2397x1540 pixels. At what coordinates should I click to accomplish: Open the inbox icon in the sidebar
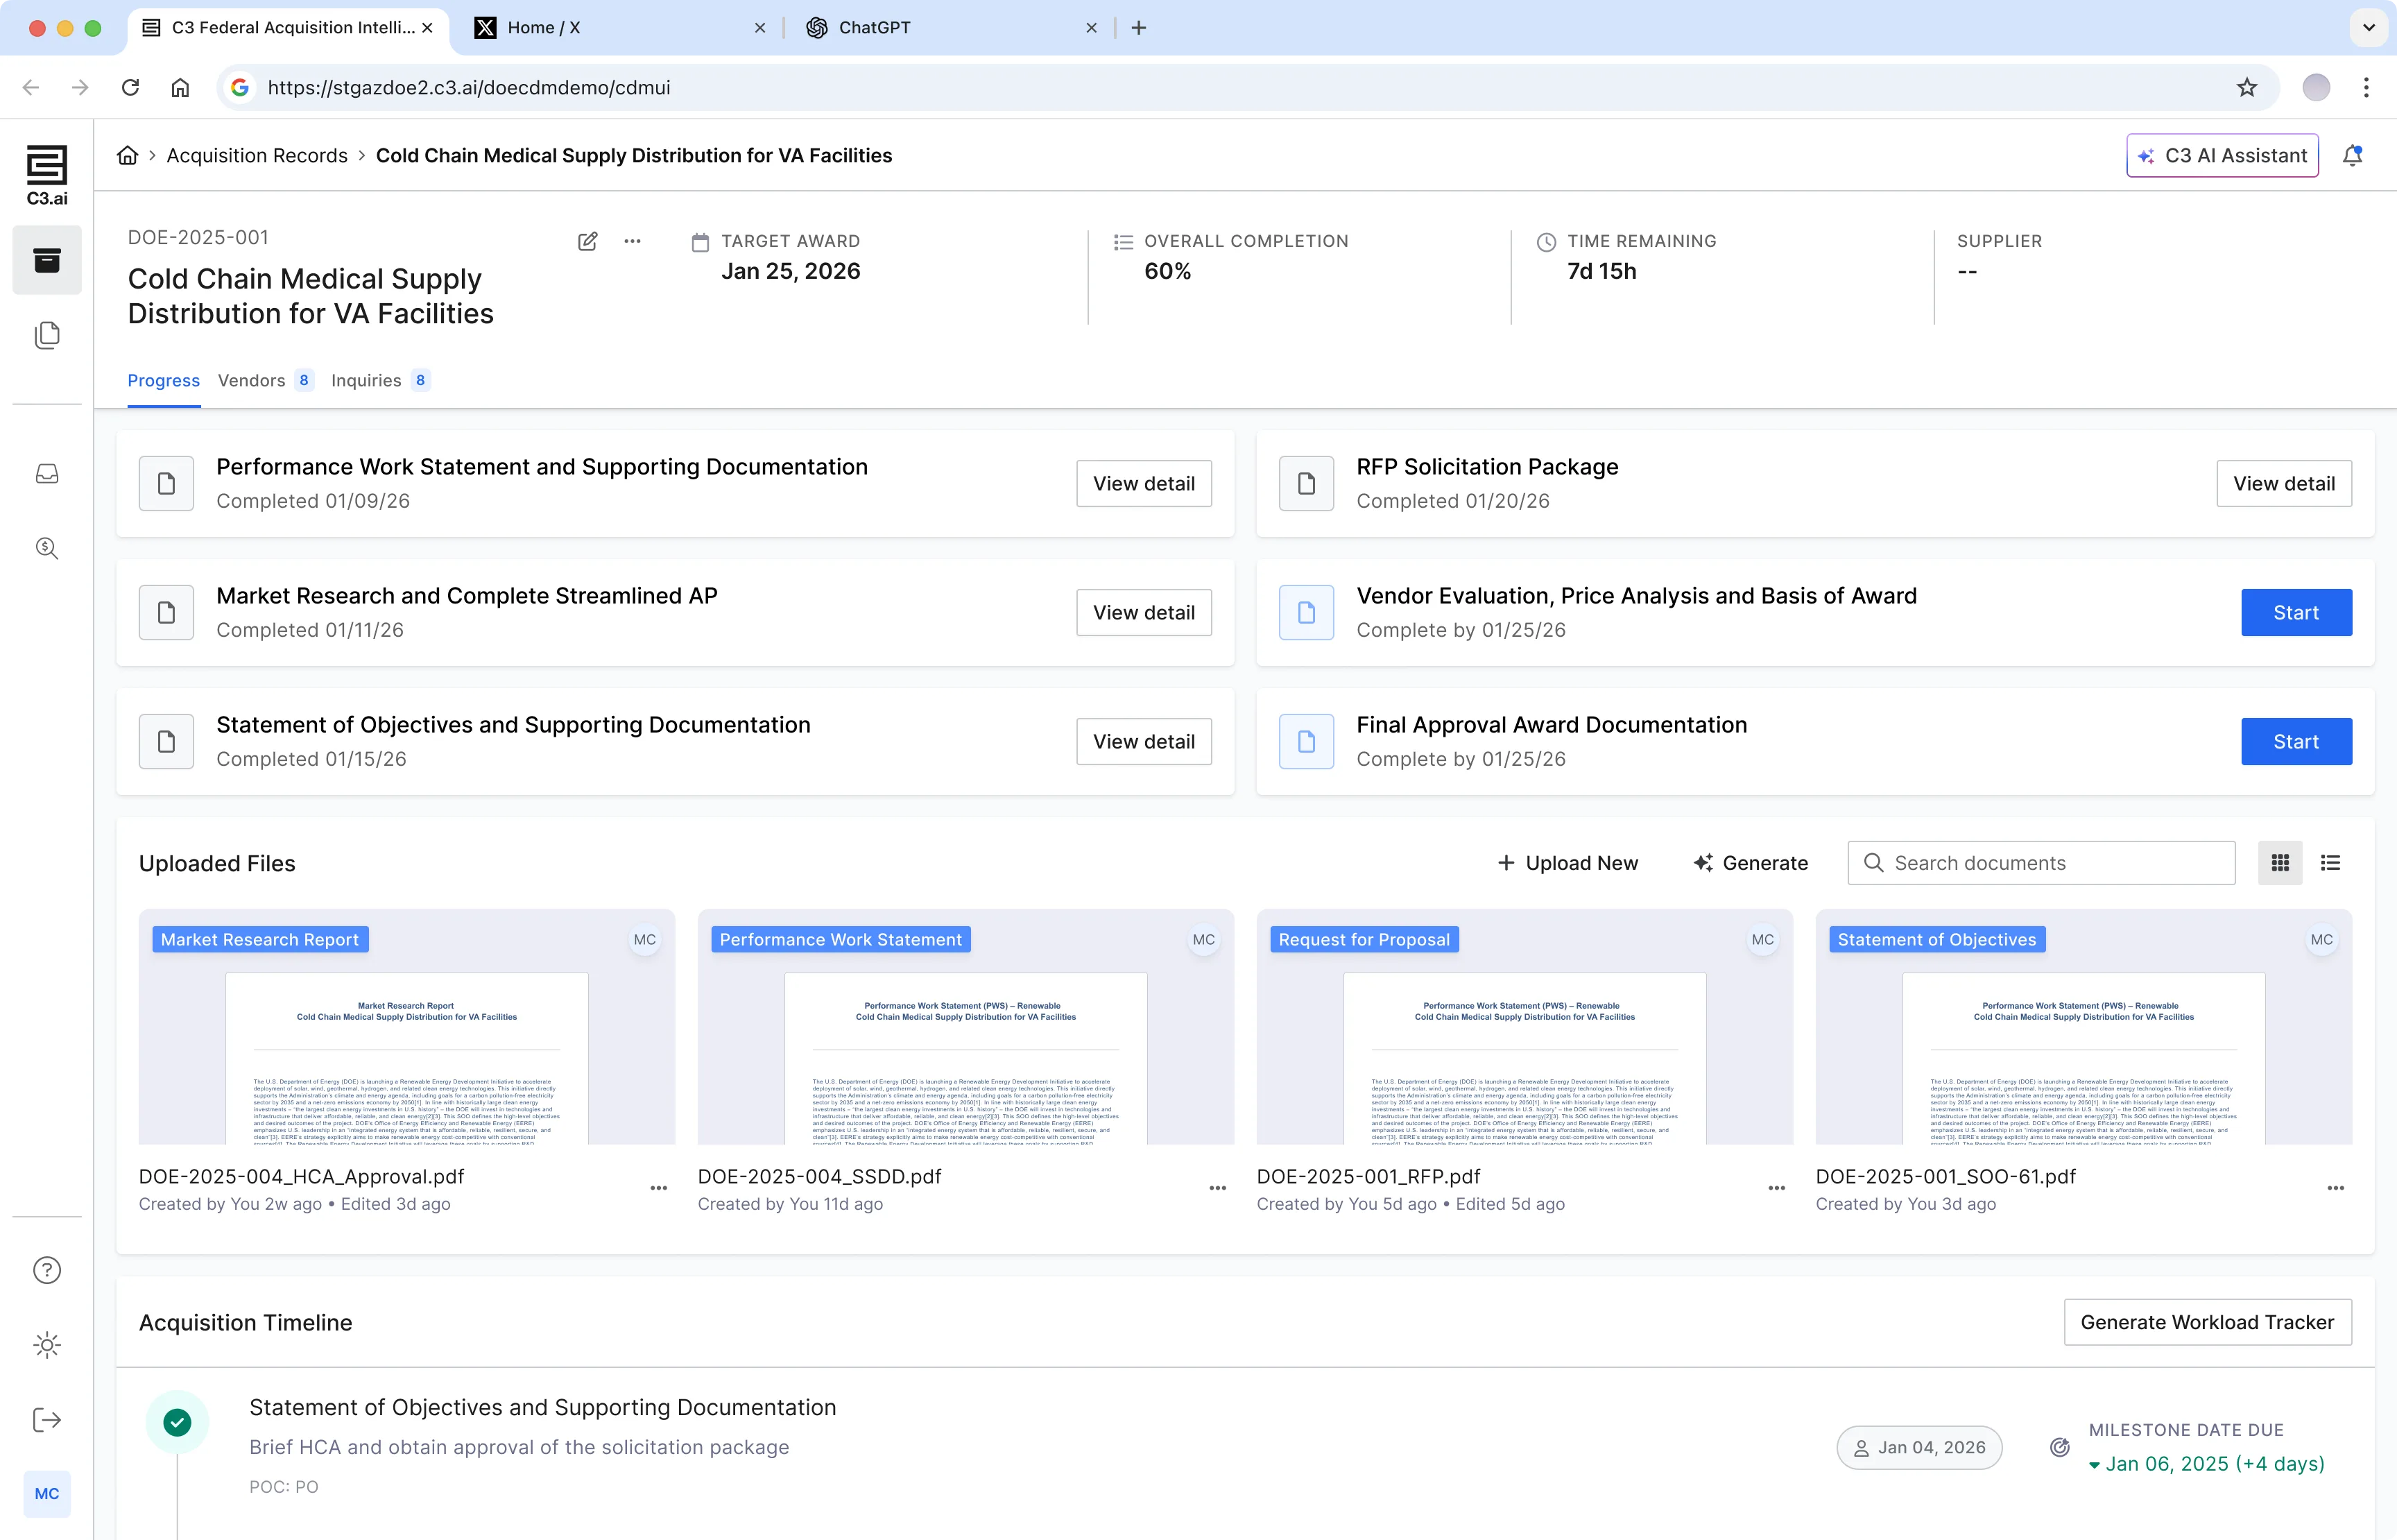[x=47, y=473]
